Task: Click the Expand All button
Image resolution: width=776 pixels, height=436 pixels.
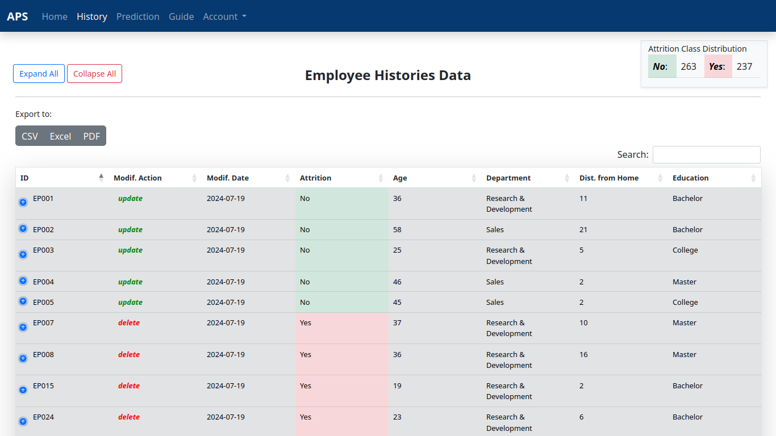Action: pyautogui.click(x=39, y=74)
